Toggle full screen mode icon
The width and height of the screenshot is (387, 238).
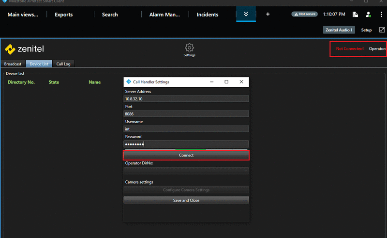pyautogui.click(x=381, y=30)
